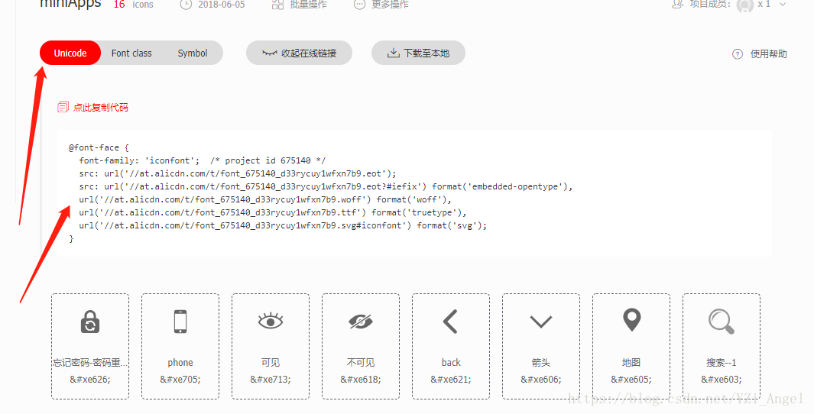Click the map pin 地图 icon
Viewport: 814px width, 414px height.
632,319
